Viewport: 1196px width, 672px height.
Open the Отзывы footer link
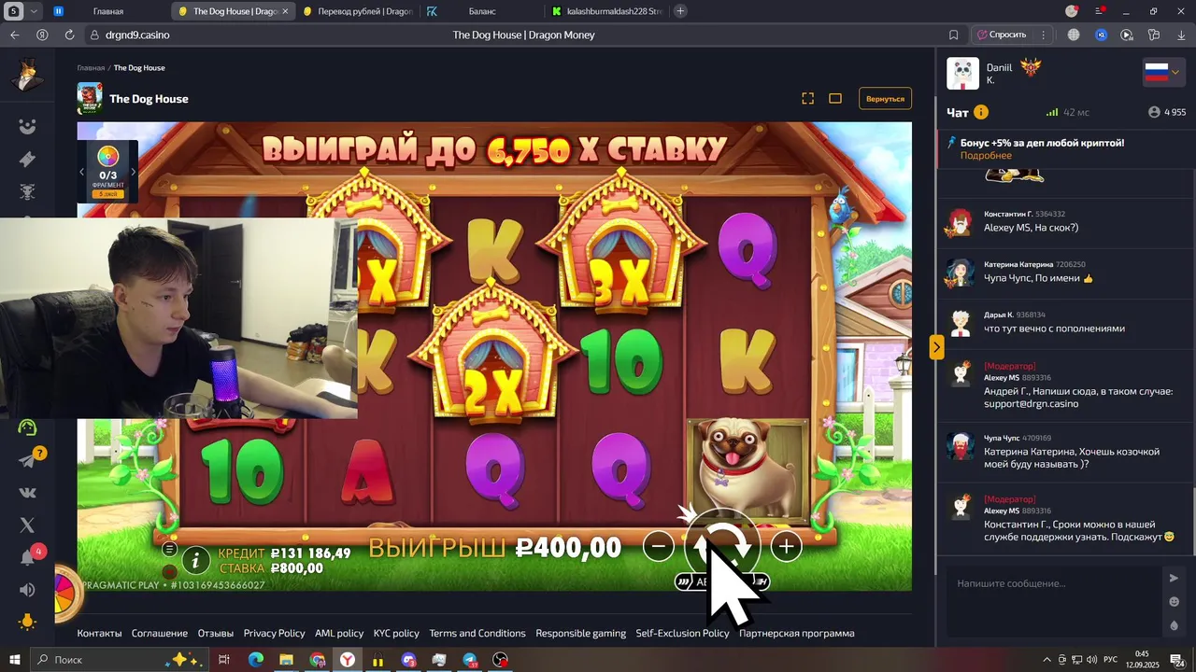216,633
